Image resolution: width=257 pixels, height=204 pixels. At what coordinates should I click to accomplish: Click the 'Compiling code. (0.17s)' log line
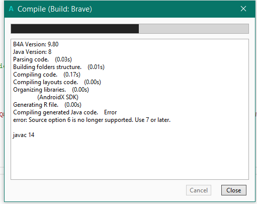coord(47,75)
